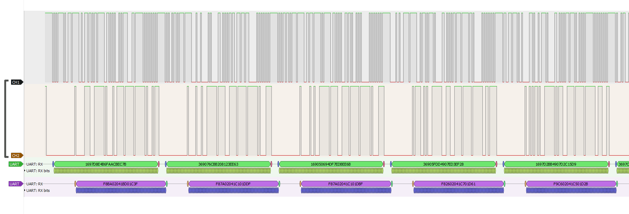This screenshot has width=629, height=214.
Task: Click the green stop marker after F8BA02041BD01C3F
Action: pos(167,184)
